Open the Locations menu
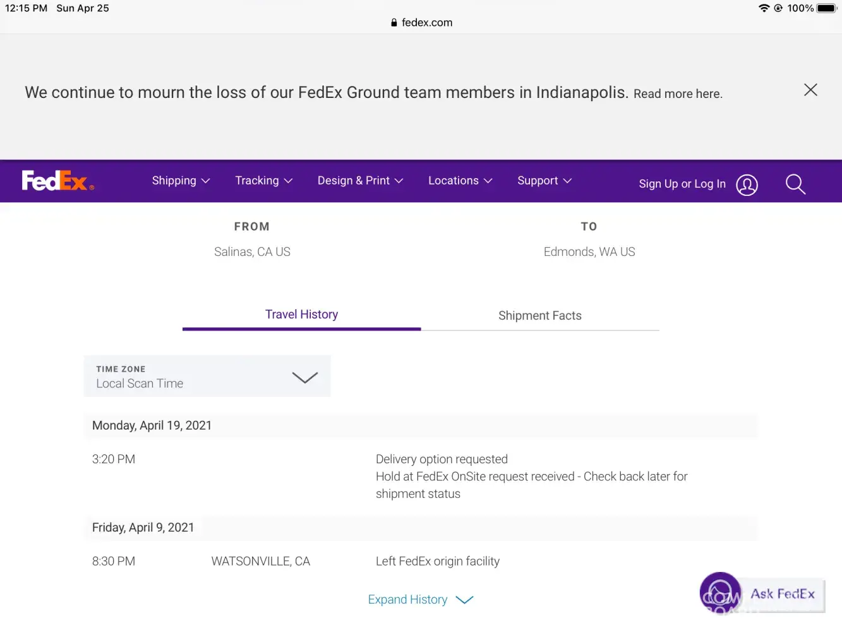Viewport: 842px width, 632px height. tap(460, 181)
